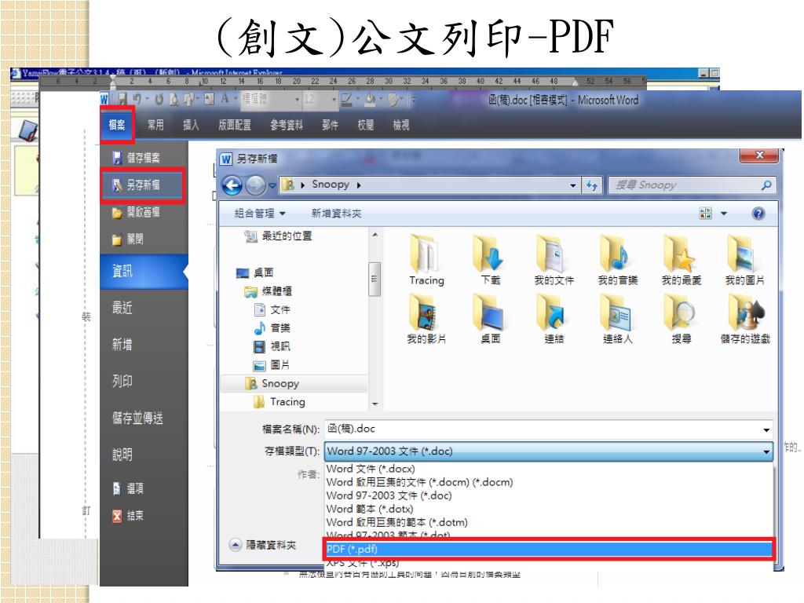The image size is (804, 603).
Task: Select 音樂 in the navigation pane
Action: [x=272, y=328]
